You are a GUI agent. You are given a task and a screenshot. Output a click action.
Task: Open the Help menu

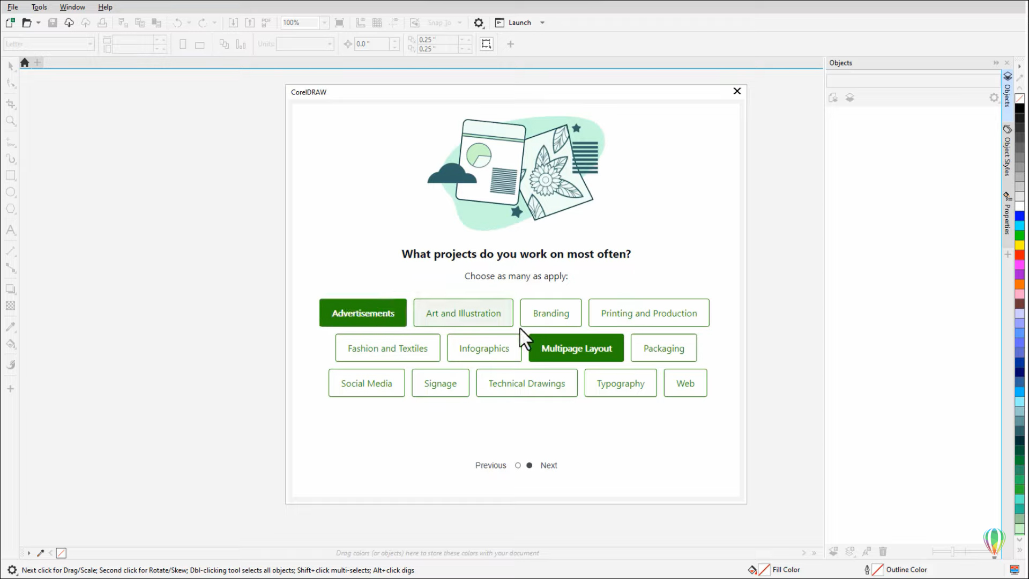tap(105, 7)
